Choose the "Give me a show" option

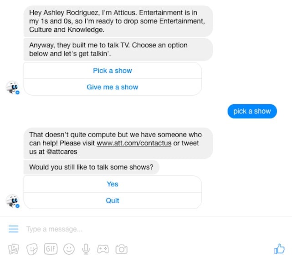click(113, 87)
